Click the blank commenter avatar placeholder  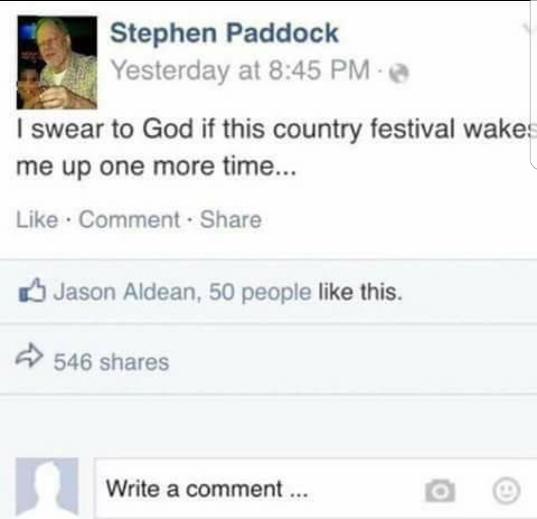click(x=47, y=487)
